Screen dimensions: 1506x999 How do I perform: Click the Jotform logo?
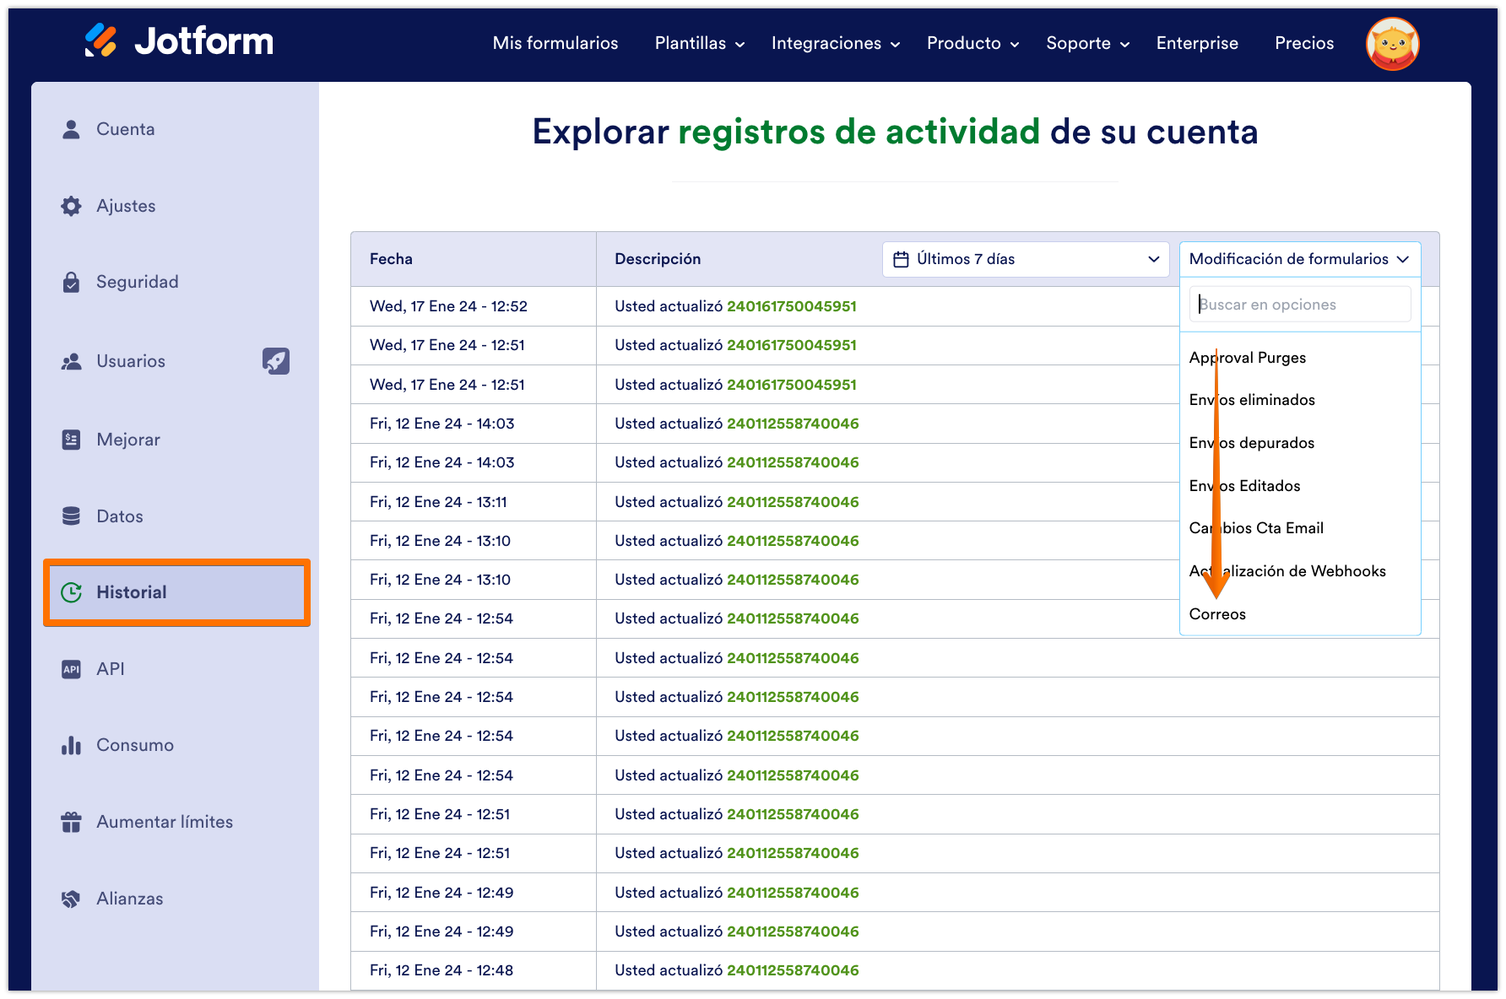coord(180,40)
